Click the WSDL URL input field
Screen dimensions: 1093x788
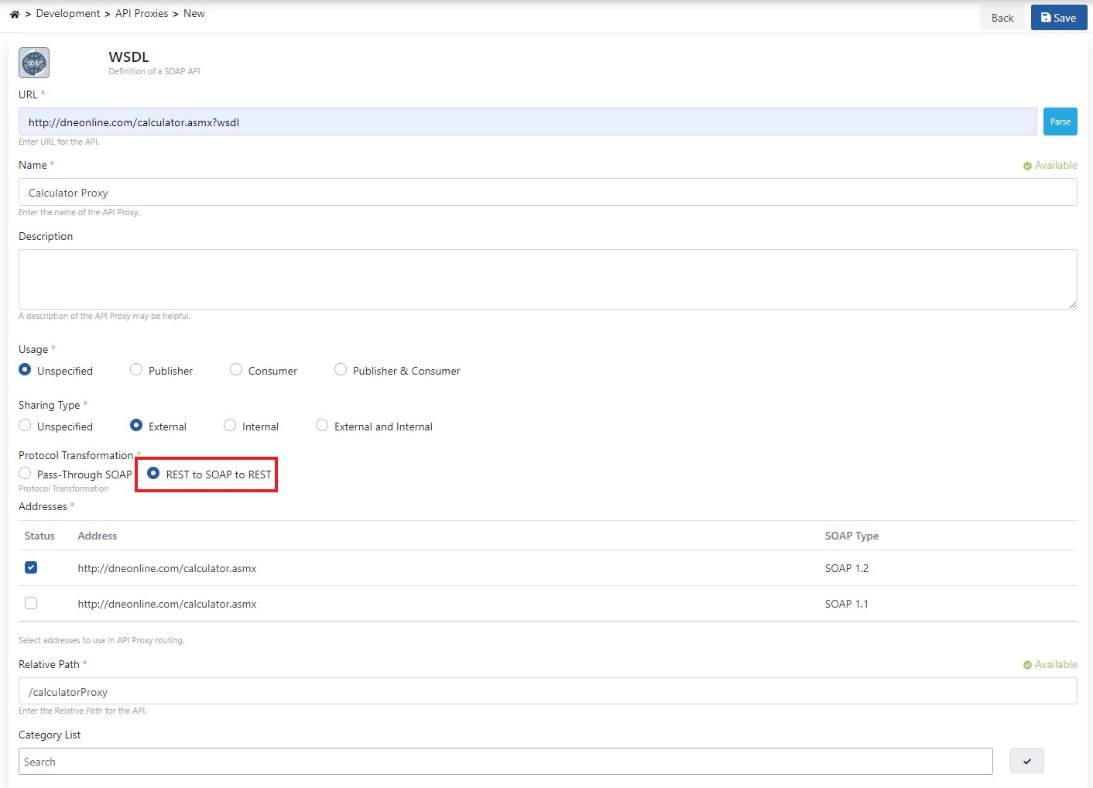pos(526,122)
